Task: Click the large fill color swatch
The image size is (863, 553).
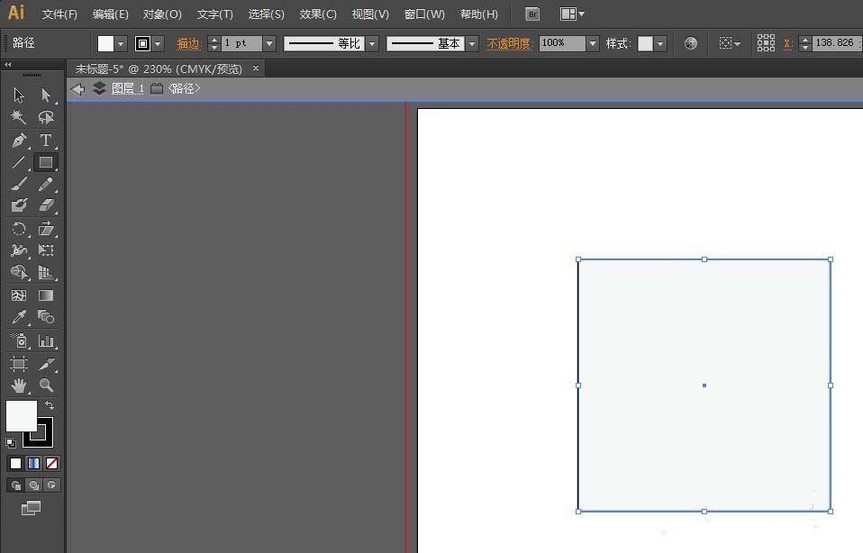Action: pyautogui.click(x=22, y=416)
